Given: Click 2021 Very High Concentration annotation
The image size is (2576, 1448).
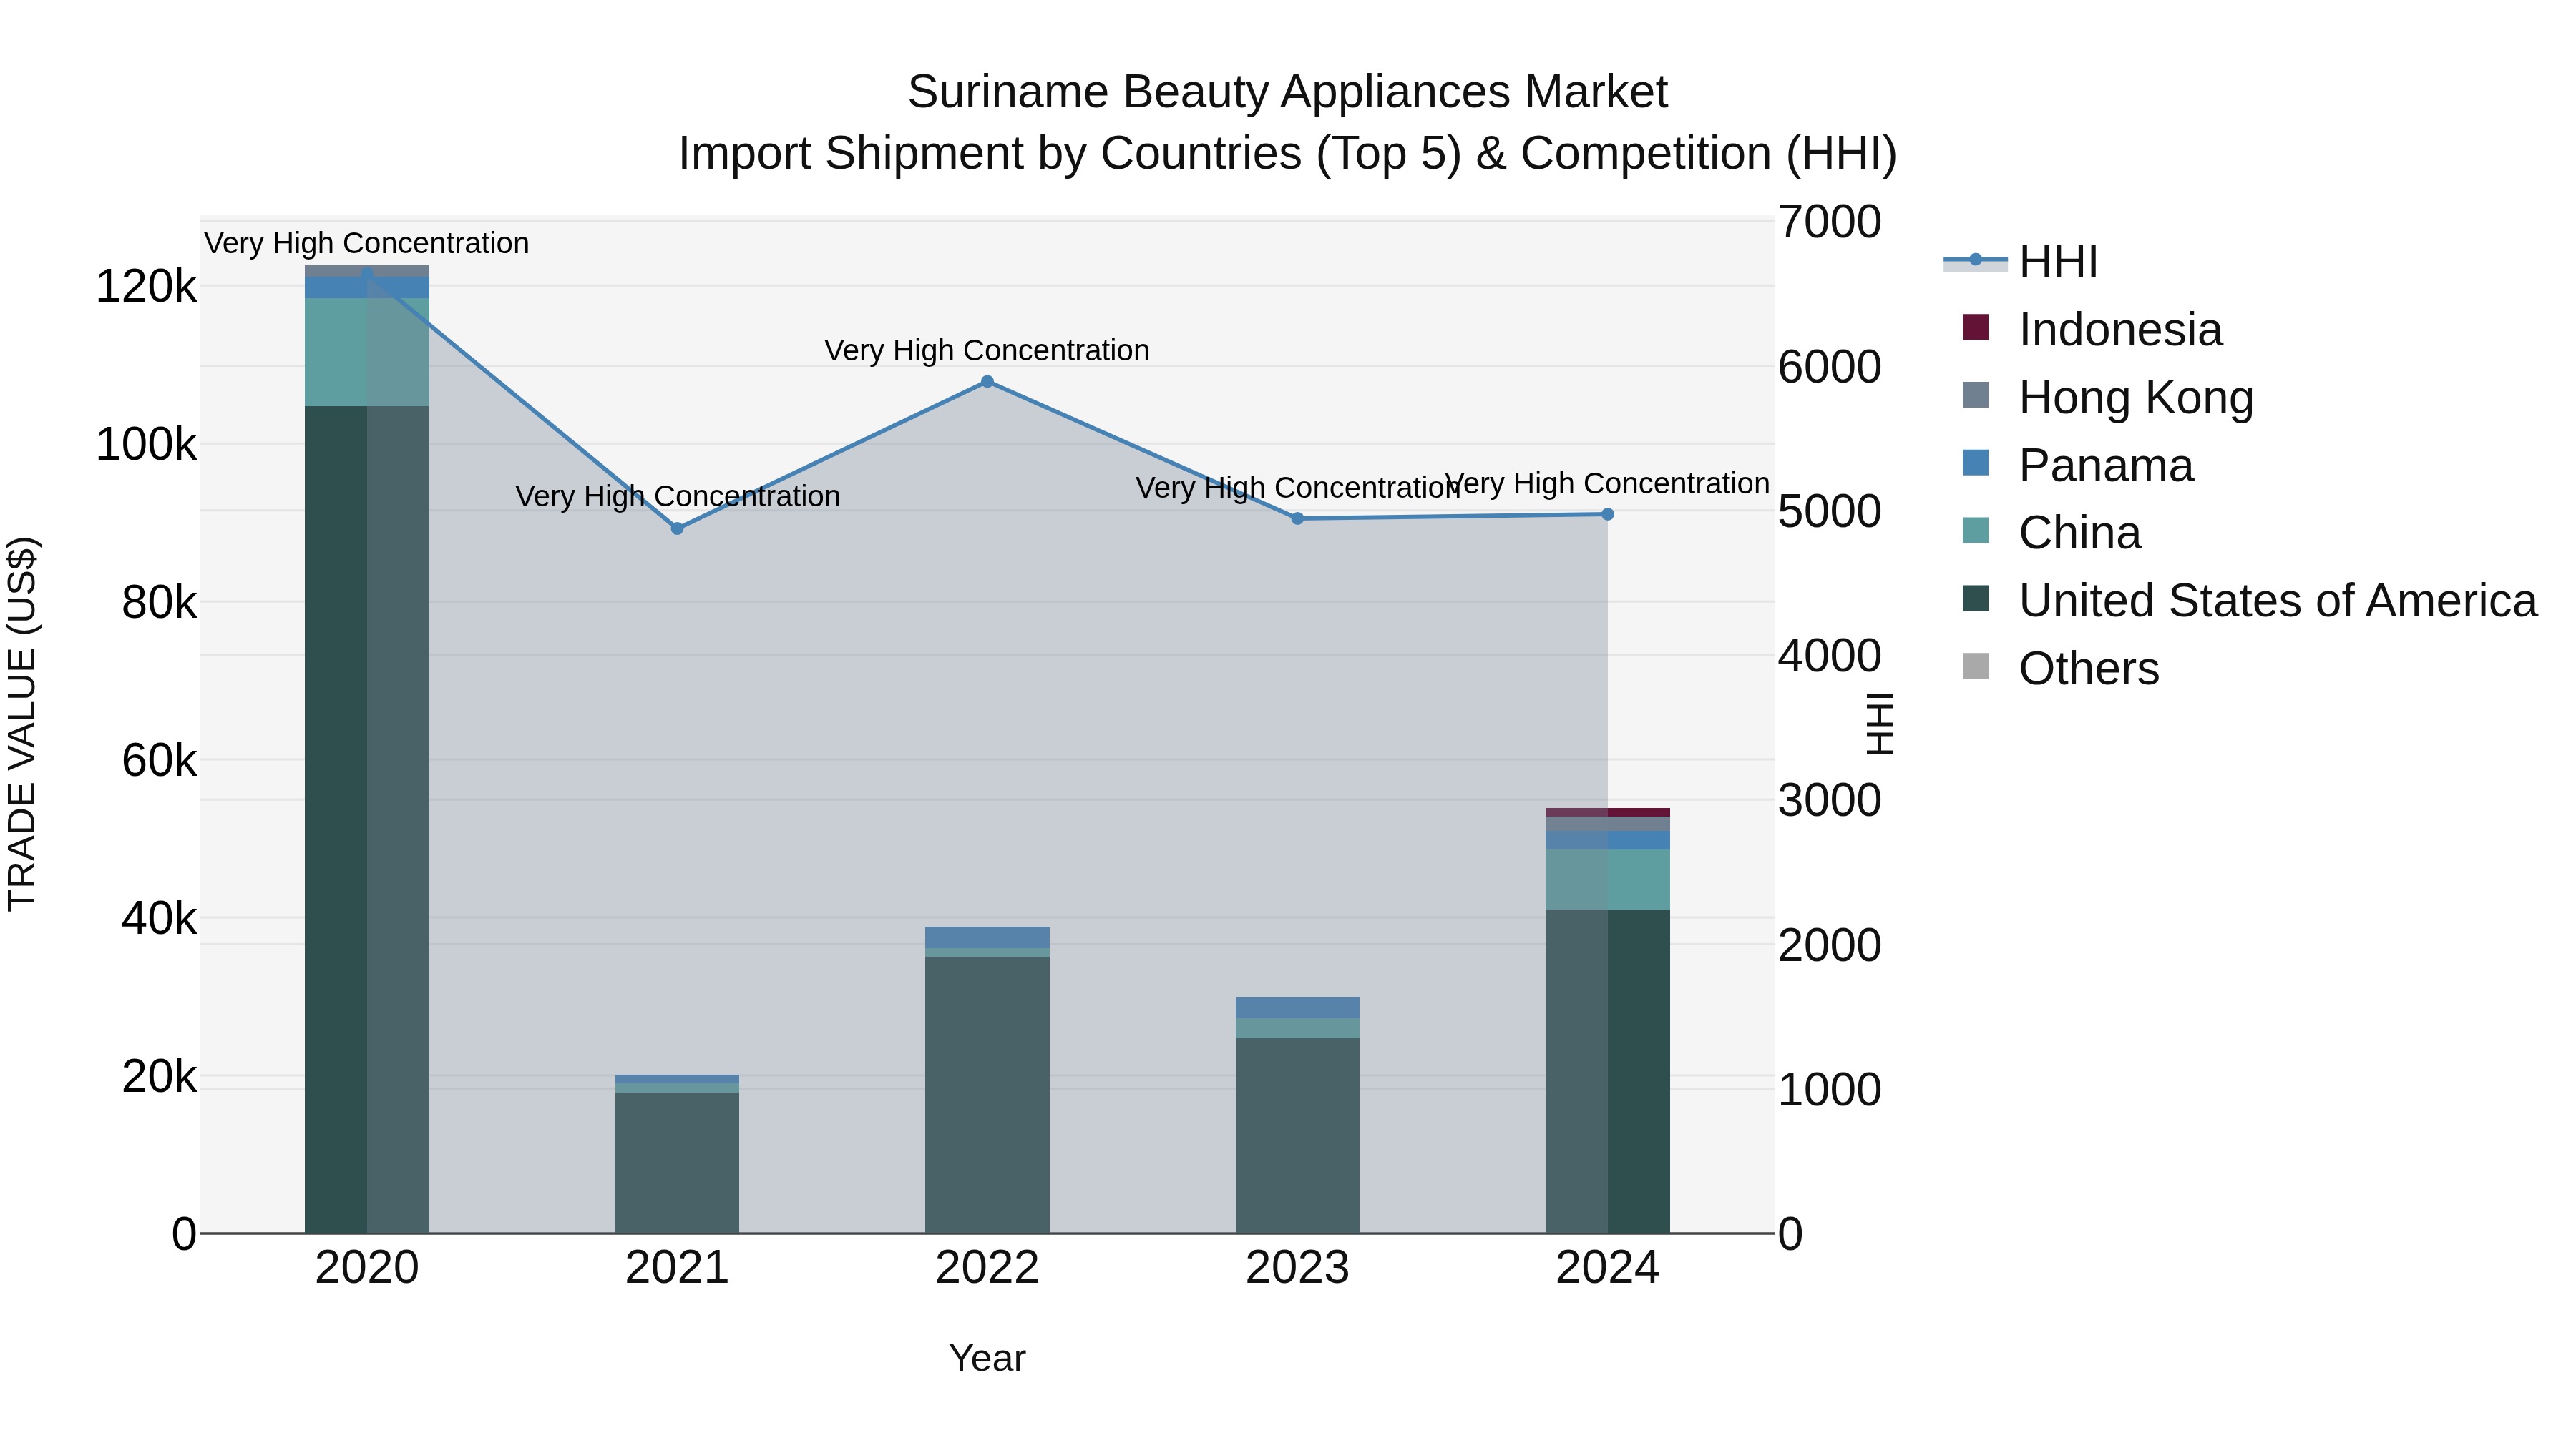Looking at the screenshot, I should point(677,497).
